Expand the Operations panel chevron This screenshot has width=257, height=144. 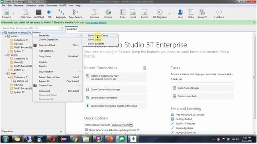(x=61, y=132)
